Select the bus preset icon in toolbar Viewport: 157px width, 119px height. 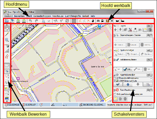pos(102,21)
